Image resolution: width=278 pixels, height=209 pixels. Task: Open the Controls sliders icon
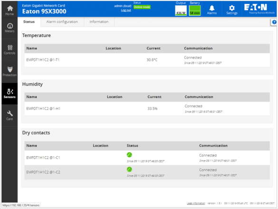click(x=10, y=47)
